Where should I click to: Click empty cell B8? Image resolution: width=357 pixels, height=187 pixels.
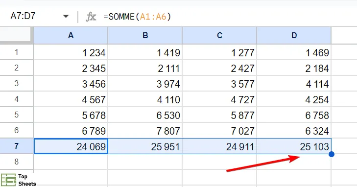click(x=145, y=162)
